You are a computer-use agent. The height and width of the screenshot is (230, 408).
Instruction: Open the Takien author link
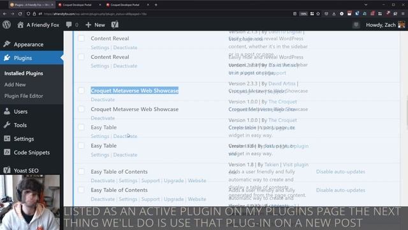click(x=272, y=165)
